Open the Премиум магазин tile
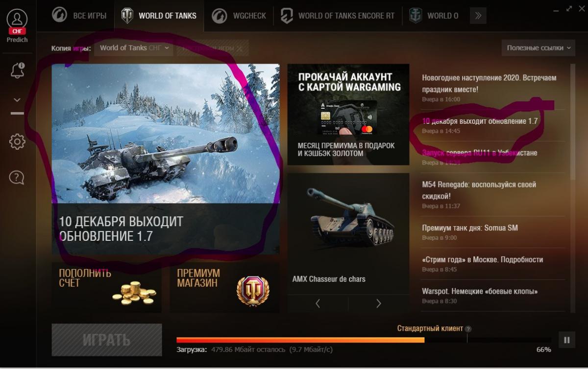Image resolution: width=588 pixels, height=369 pixels. [x=225, y=288]
